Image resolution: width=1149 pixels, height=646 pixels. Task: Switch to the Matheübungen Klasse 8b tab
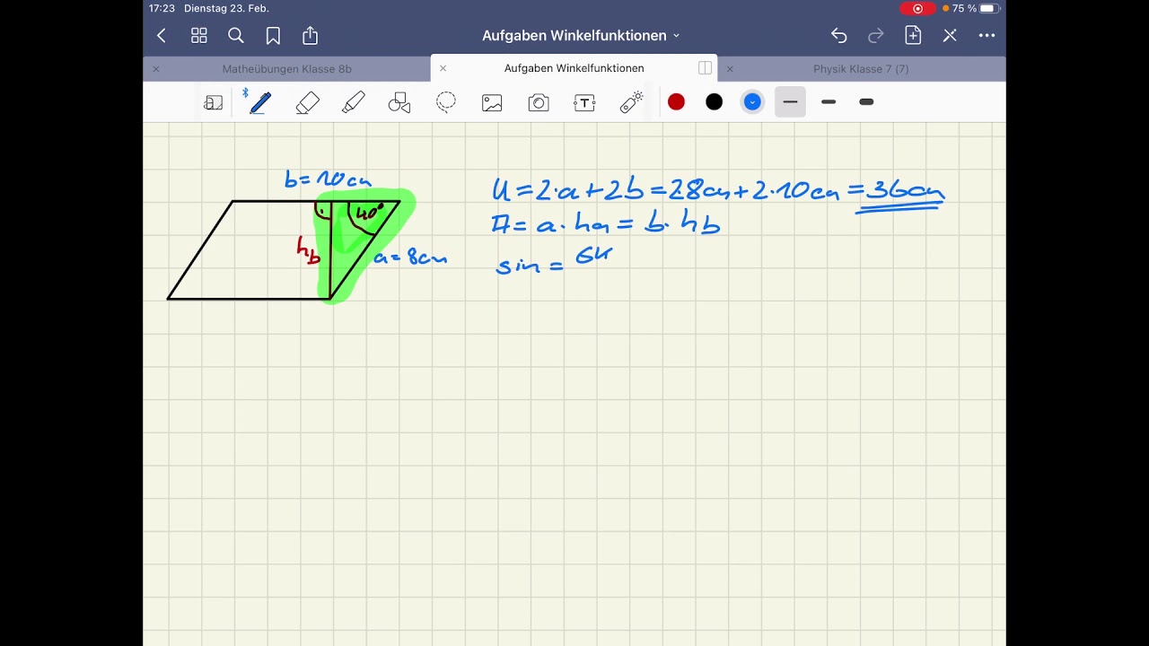tap(286, 69)
